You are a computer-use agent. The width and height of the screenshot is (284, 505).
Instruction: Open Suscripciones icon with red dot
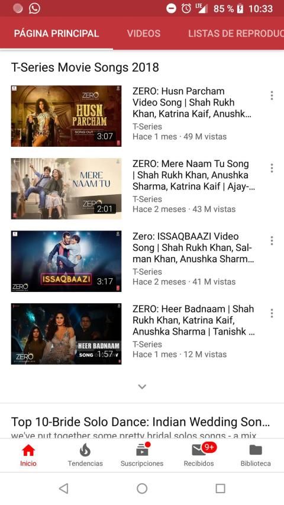[x=142, y=450]
